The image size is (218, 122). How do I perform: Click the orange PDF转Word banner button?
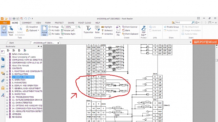pyautogui.click(x=205, y=42)
